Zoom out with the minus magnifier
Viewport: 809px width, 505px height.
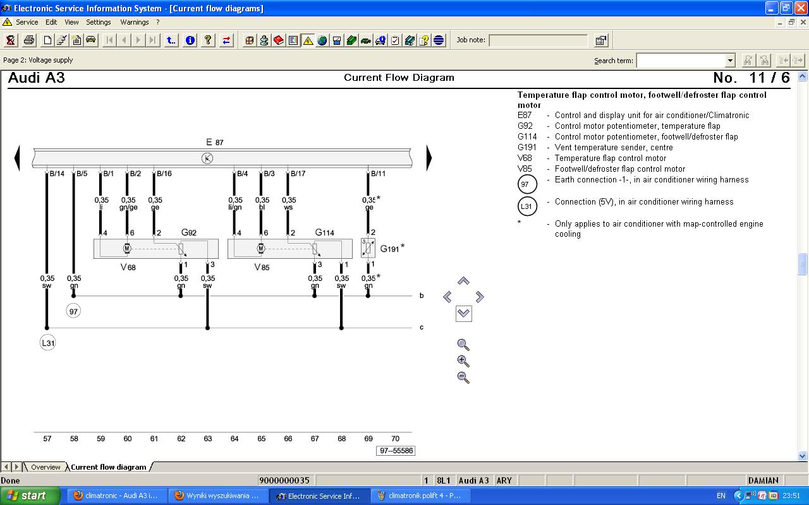(463, 377)
